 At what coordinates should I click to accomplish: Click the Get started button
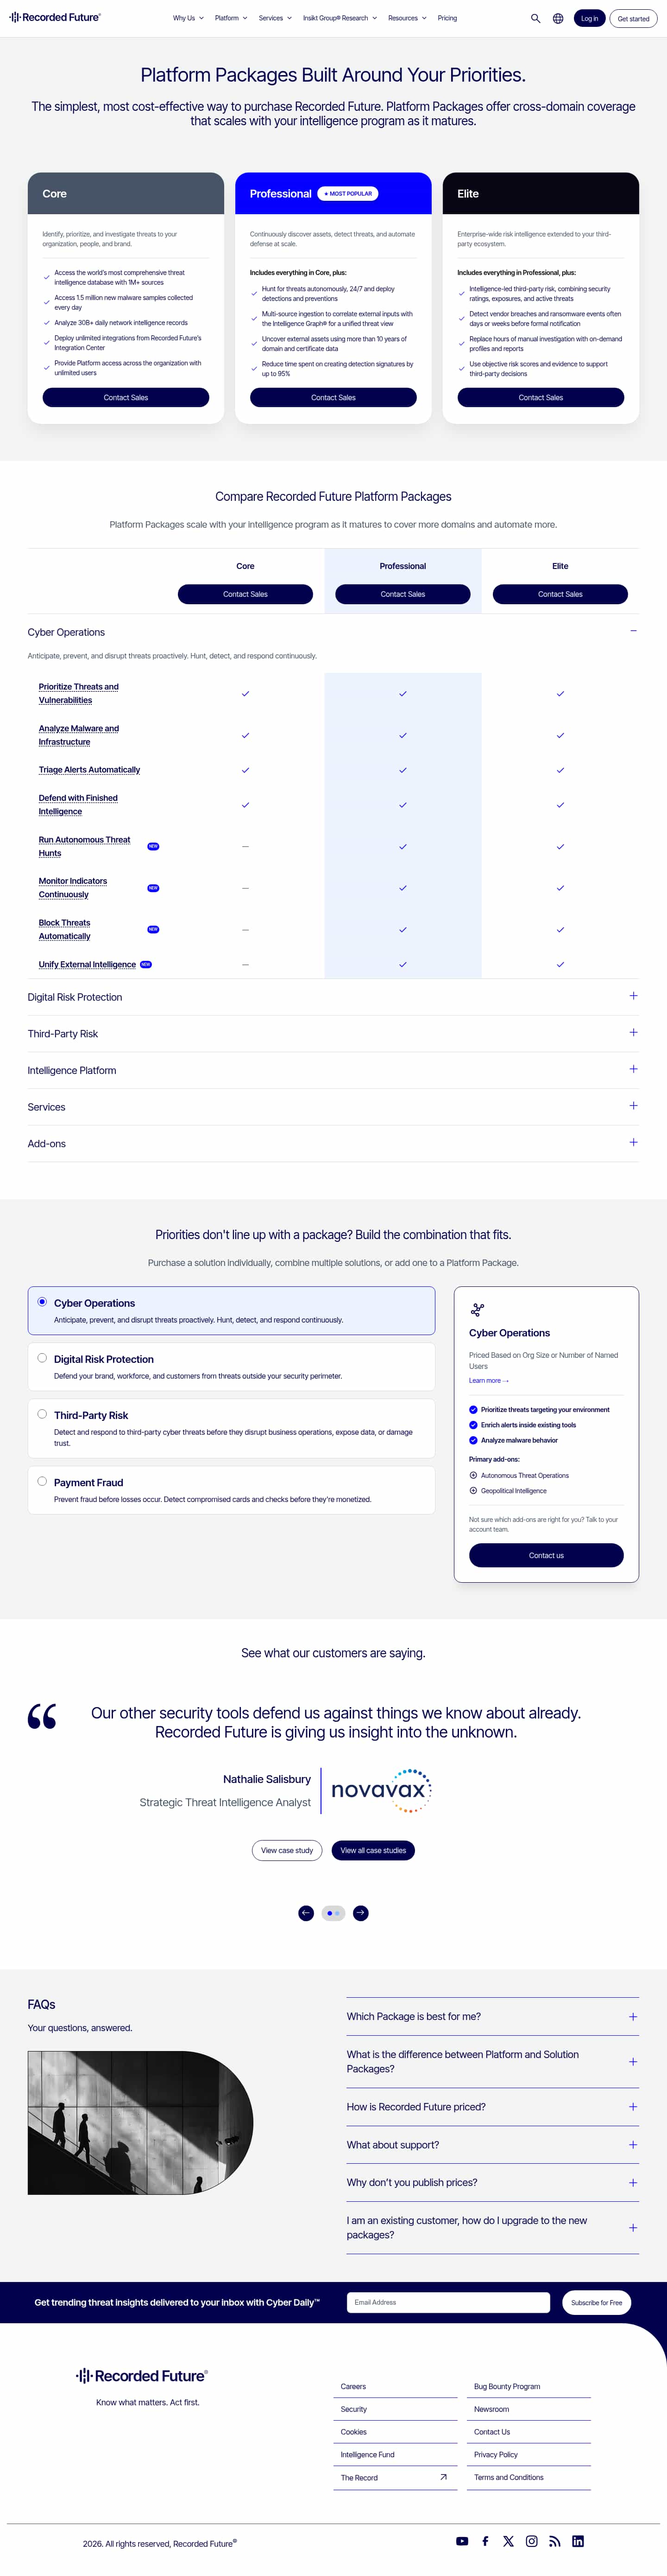633,18
